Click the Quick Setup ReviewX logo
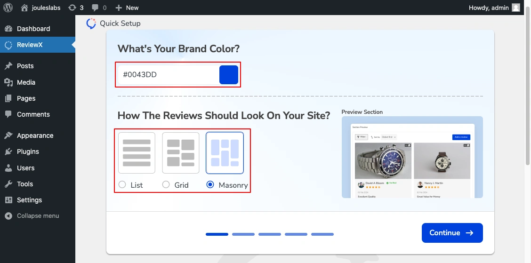The height and width of the screenshot is (263, 531). click(91, 24)
